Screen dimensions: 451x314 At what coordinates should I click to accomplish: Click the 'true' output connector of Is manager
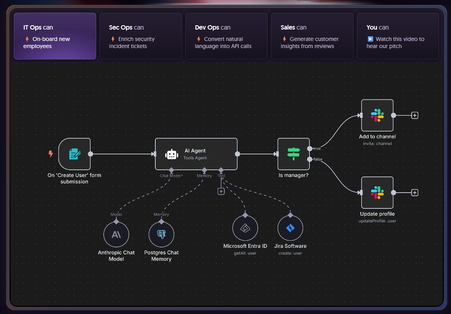point(310,149)
